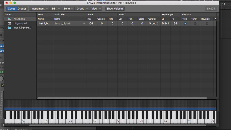Click the Coarse tune value 0
Screen dimensions: 231x130
pyautogui.click(x=102, y=23)
